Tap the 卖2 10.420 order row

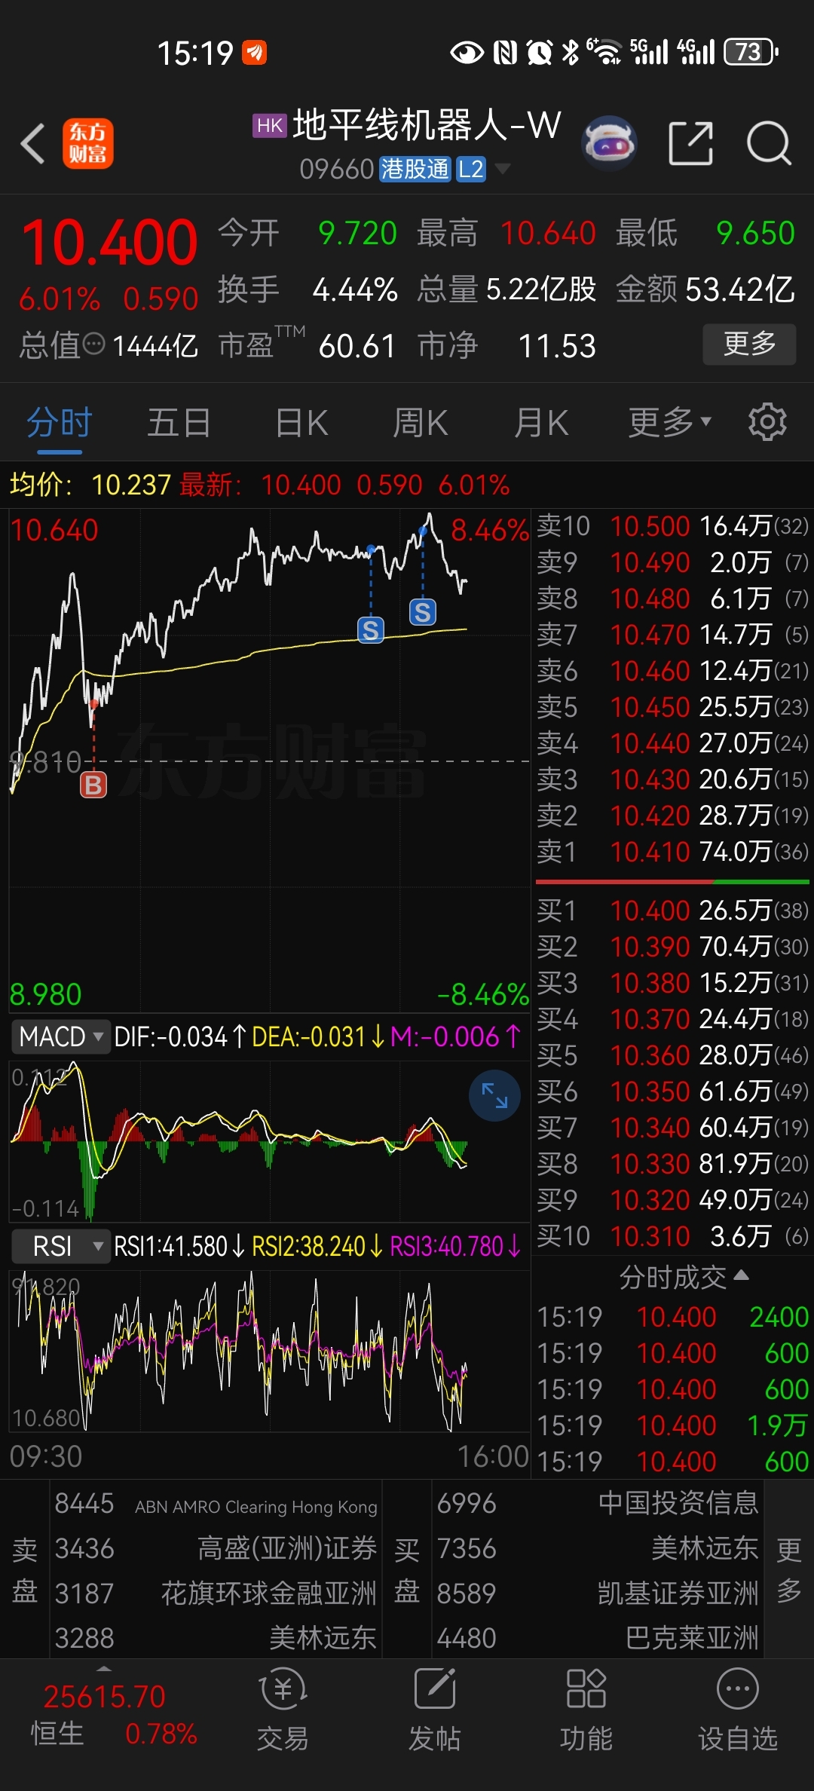(x=672, y=816)
